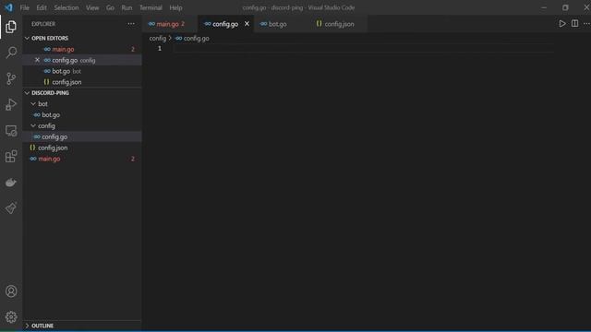Open editor More Actions ellipsis
The height and width of the screenshot is (332, 591).
click(586, 24)
